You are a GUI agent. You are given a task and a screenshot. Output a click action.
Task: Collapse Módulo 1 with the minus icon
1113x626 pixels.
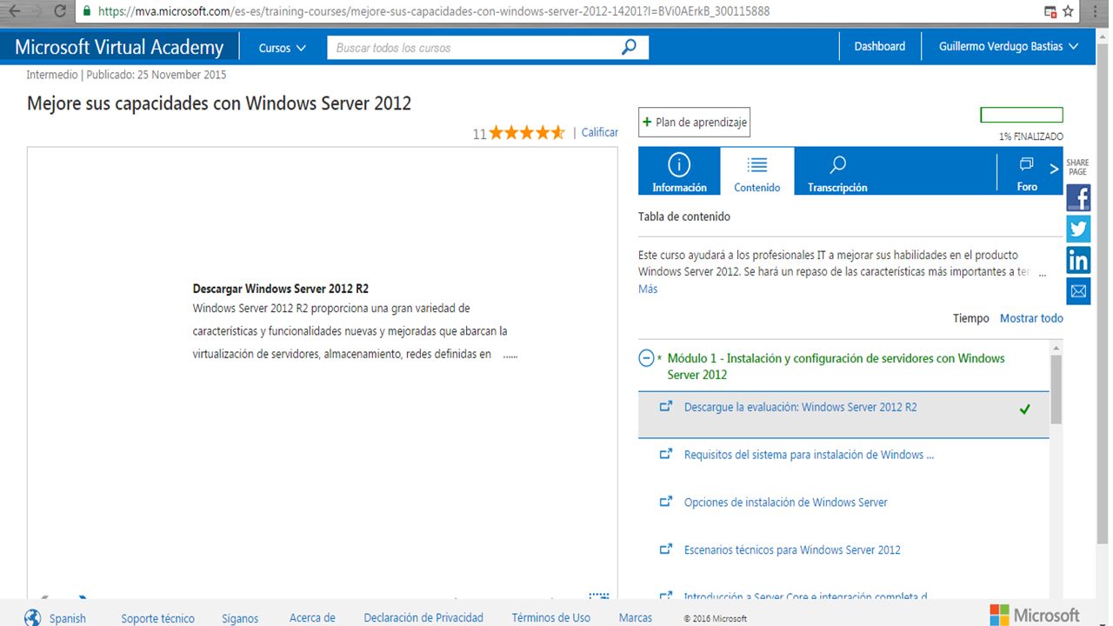pos(646,358)
